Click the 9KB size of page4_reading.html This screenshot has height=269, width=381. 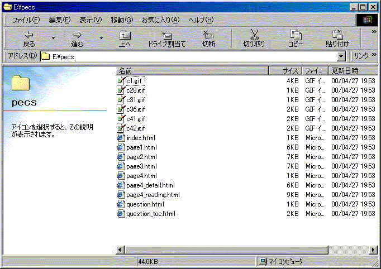click(x=293, y=195)
